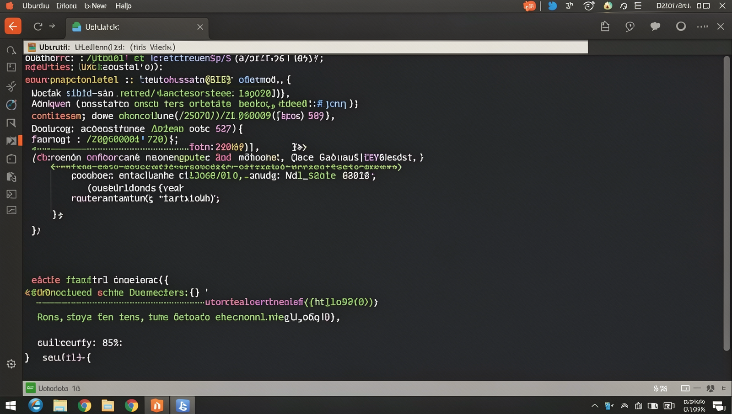Image resolution: width=732 pixels, height=414 pixels.
Task: Click the chart panel icon in sidebar
Action: click(11, 210)
